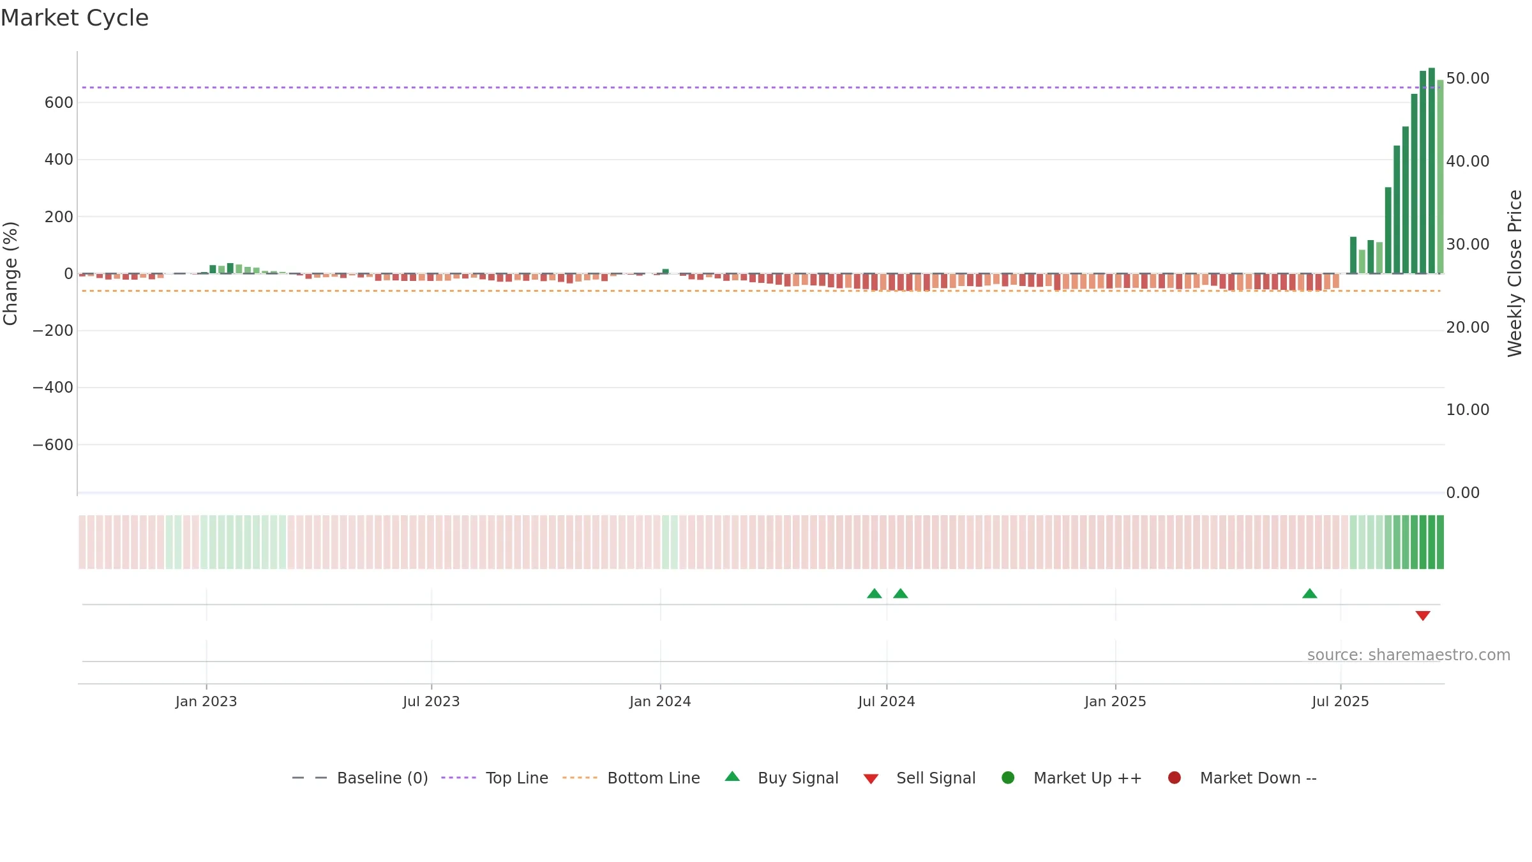Click the buy signal marker just after Jul 2024
Image resolution: width=1532 pixels, height=862 pixels.
[x=901, y=594]
